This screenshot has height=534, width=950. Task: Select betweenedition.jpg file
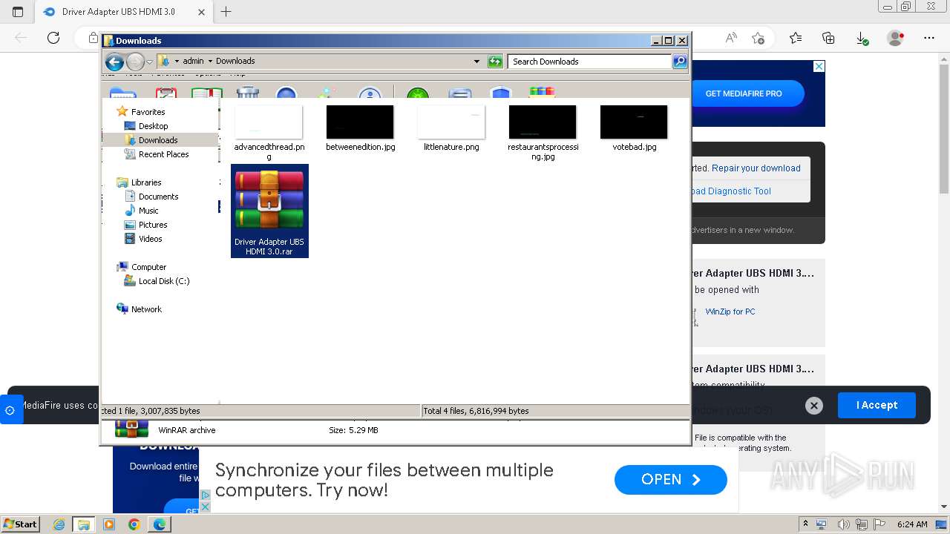pyautogui.click(x=360, y=128)
